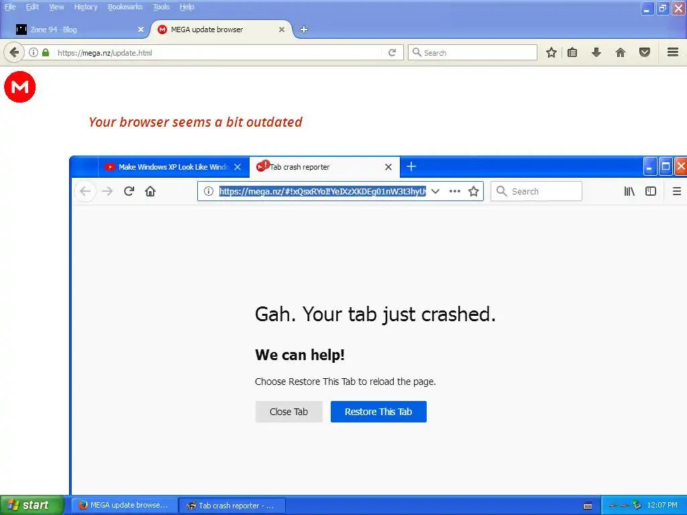Reload the MEGA update page
The height and width of the screenshot is (515, 687).
tap(392, 52)
